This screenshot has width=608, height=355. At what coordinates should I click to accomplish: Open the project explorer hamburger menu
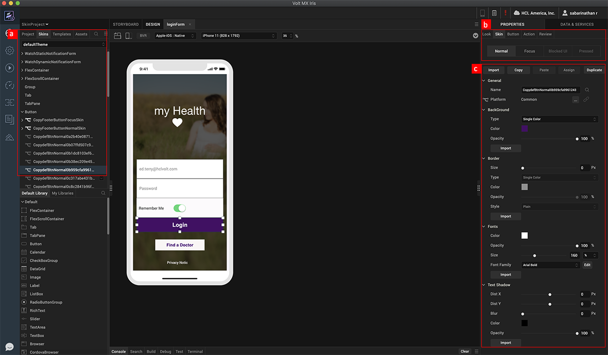click(x=105, y=34)
